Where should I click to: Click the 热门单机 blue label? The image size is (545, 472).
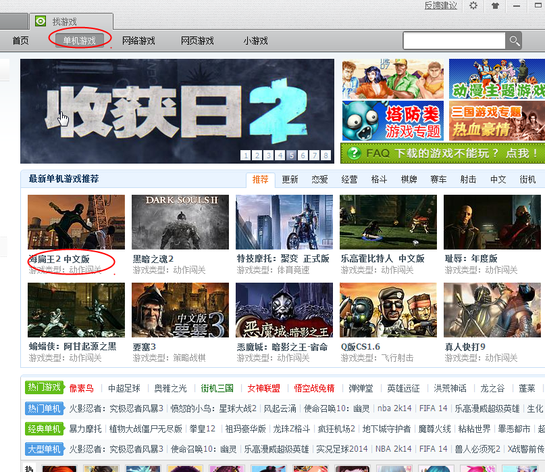point(44,408)
